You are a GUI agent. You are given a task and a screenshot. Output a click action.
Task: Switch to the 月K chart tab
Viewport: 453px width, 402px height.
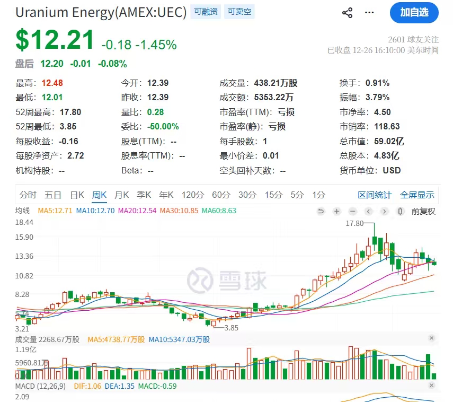122,195
